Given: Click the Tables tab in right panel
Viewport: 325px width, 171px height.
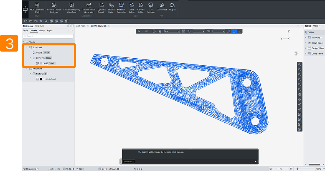Looking at the screenshot, I should (308, 26).
